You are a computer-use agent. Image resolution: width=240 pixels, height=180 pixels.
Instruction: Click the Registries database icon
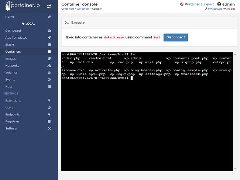[x=49, y=121]
